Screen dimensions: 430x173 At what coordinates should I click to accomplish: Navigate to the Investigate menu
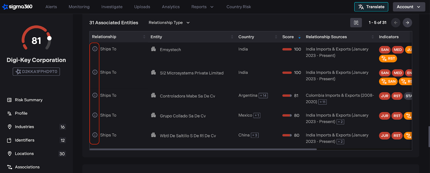(x=112, y=7)
